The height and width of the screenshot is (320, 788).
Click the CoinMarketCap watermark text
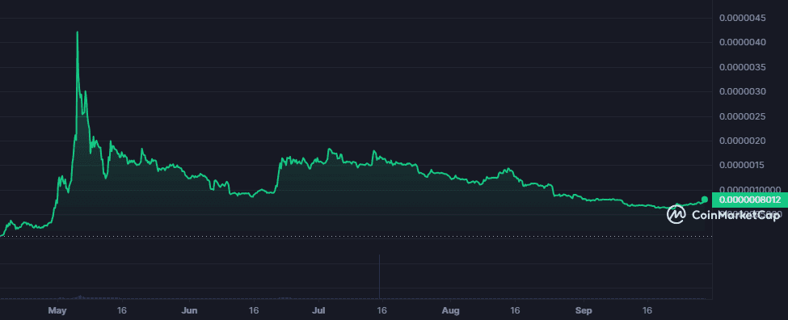736,215
